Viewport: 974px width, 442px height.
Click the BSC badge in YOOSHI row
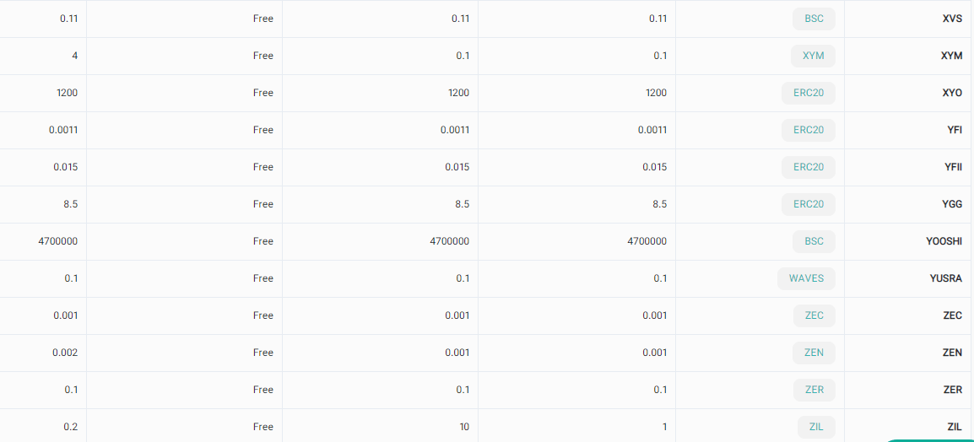pyautogui.click(x=814, y=241)
